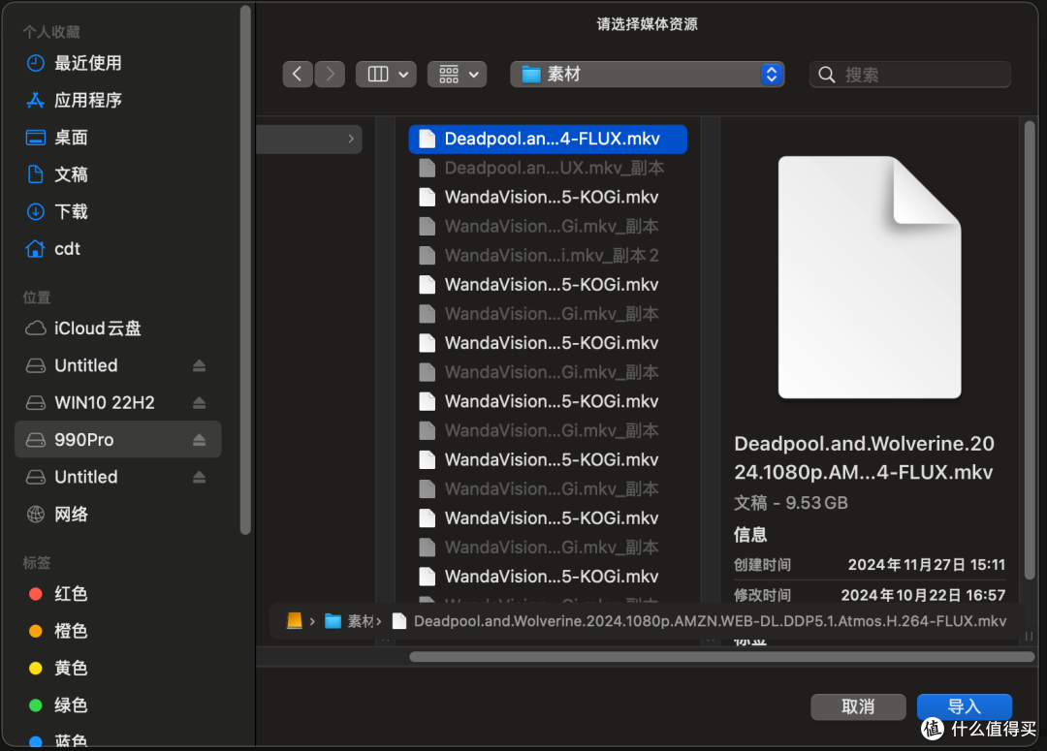Click the 取消 button
Screen dimensions: 1047x751
pyautogui.click(x=858, y=707)
